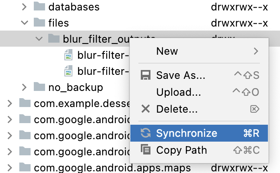Choose Upload... from the context menu
The height and width of the screenshot is (173, 280).
pyautogui.click(x=179, y=92)
